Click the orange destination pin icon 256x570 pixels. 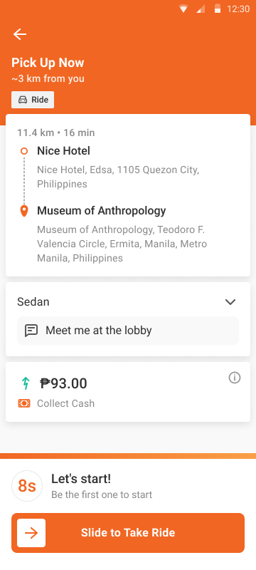tap(24, 211)
